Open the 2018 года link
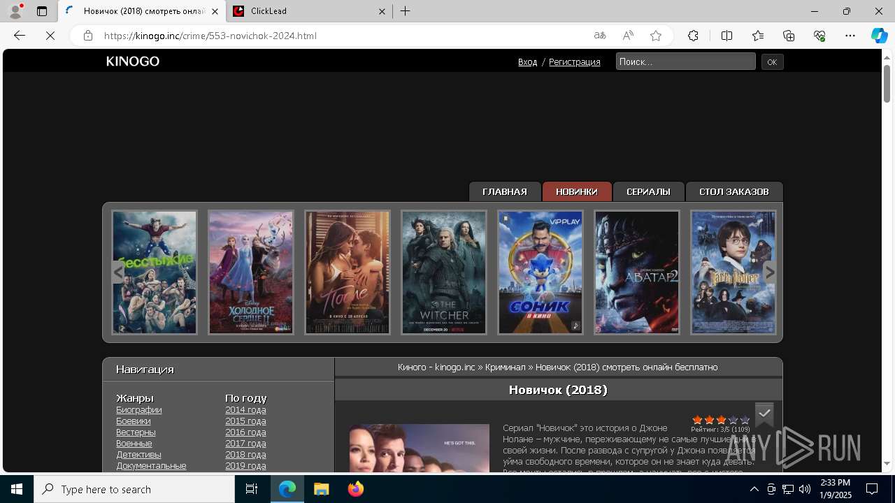895x503 pixels. [245, 455]
